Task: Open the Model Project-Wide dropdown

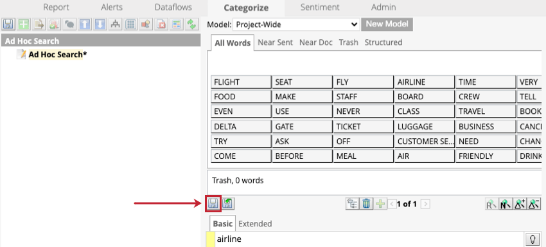Action: point(296,24)
